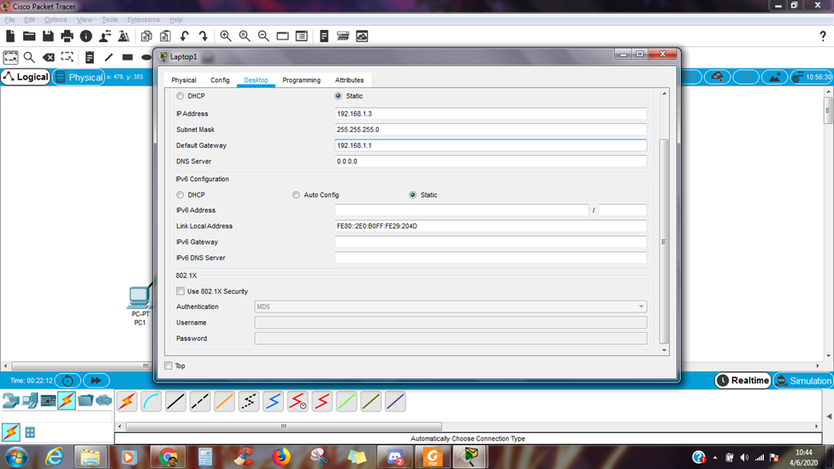The image size is (834, 469).
Task: Switch to the Attributes tab
Action: [x=350, y=80]
